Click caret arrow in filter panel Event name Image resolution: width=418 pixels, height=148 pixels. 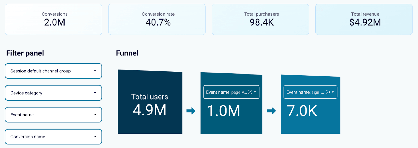tap(95, 115)
